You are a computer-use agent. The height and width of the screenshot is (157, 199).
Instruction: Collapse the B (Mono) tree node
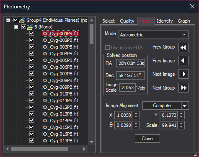coord(16,27)
